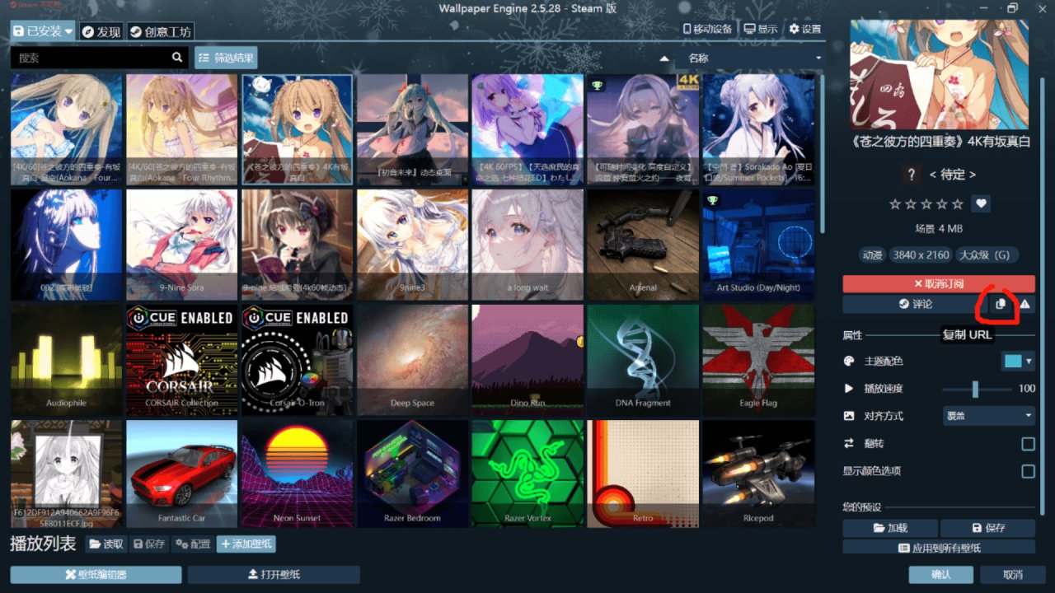This screenshot has height=593, width=1055.
Task: Enable the 显示颜色选项 checkbox
Action: pos(1028,471)
